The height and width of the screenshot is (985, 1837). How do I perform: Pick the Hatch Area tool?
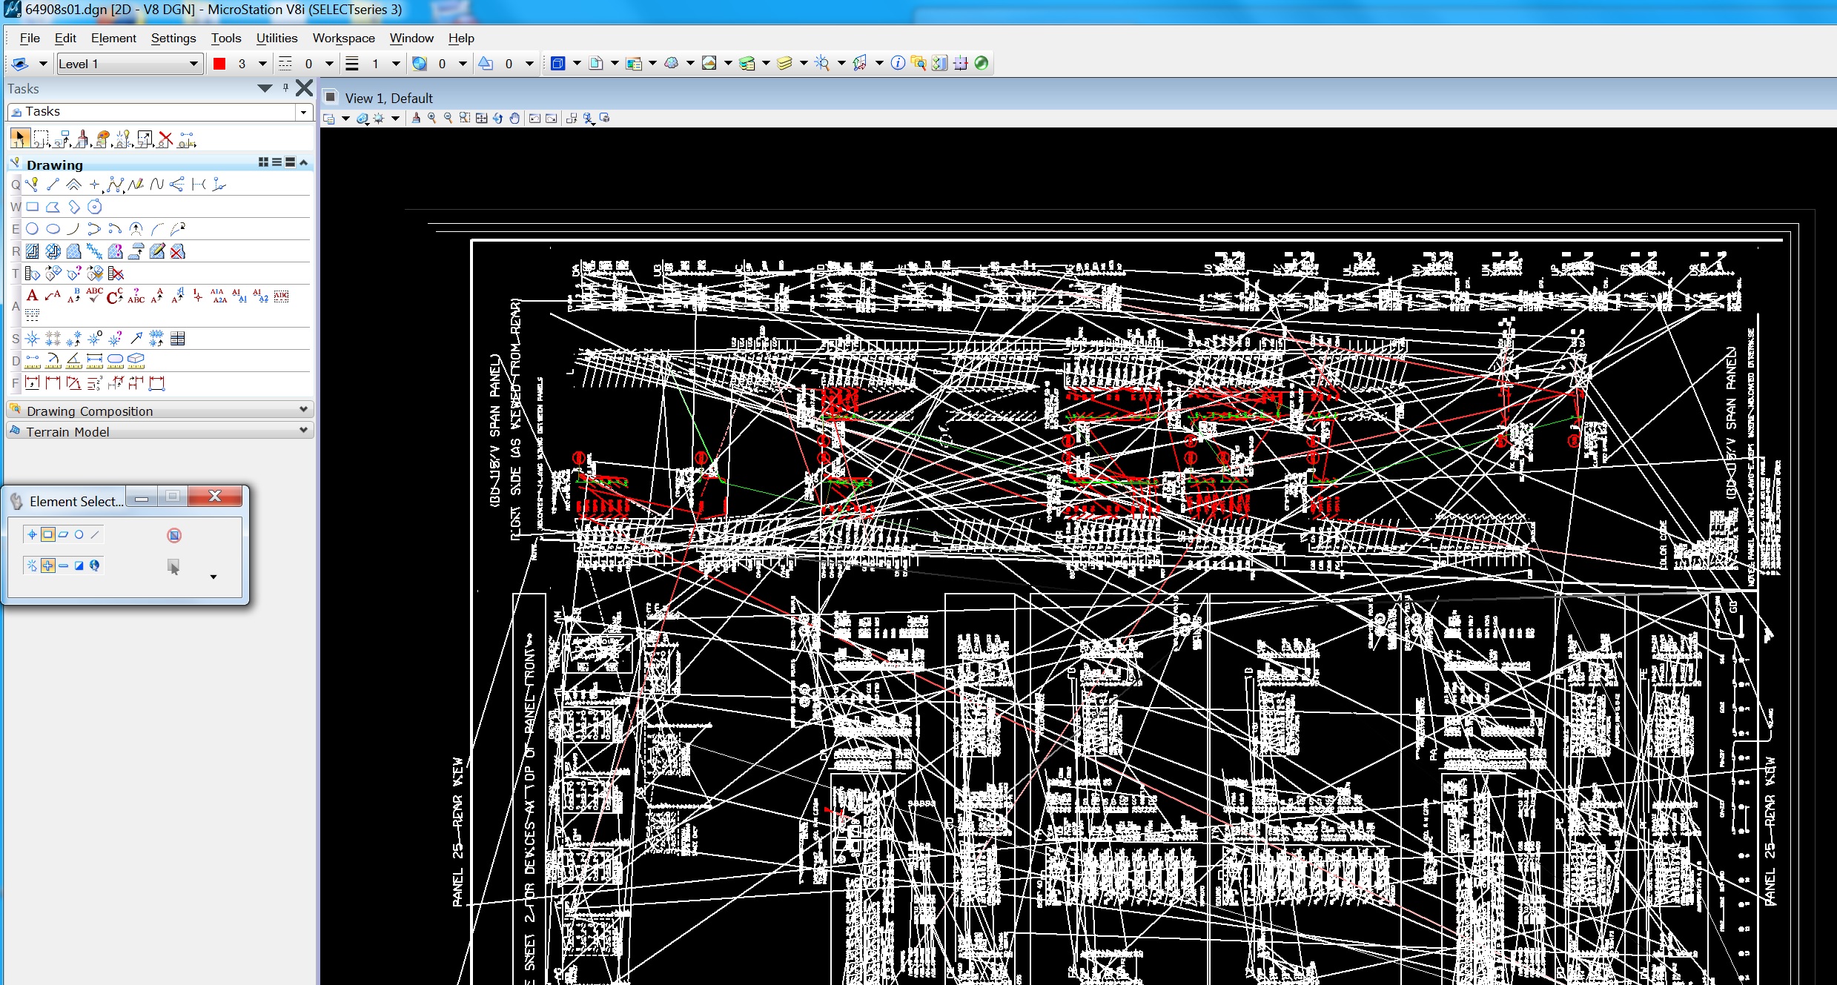coord(32,251)
